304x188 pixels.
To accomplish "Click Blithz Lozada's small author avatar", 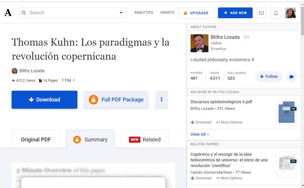I will coord(14,71).
